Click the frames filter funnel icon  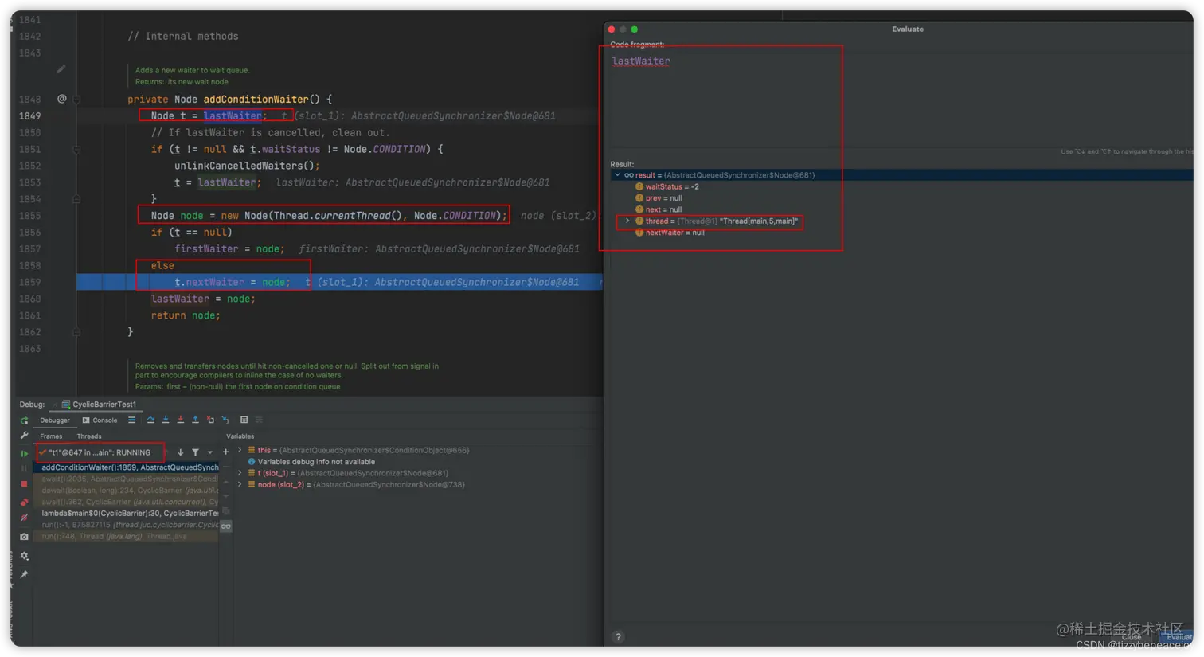click(195, 452)
